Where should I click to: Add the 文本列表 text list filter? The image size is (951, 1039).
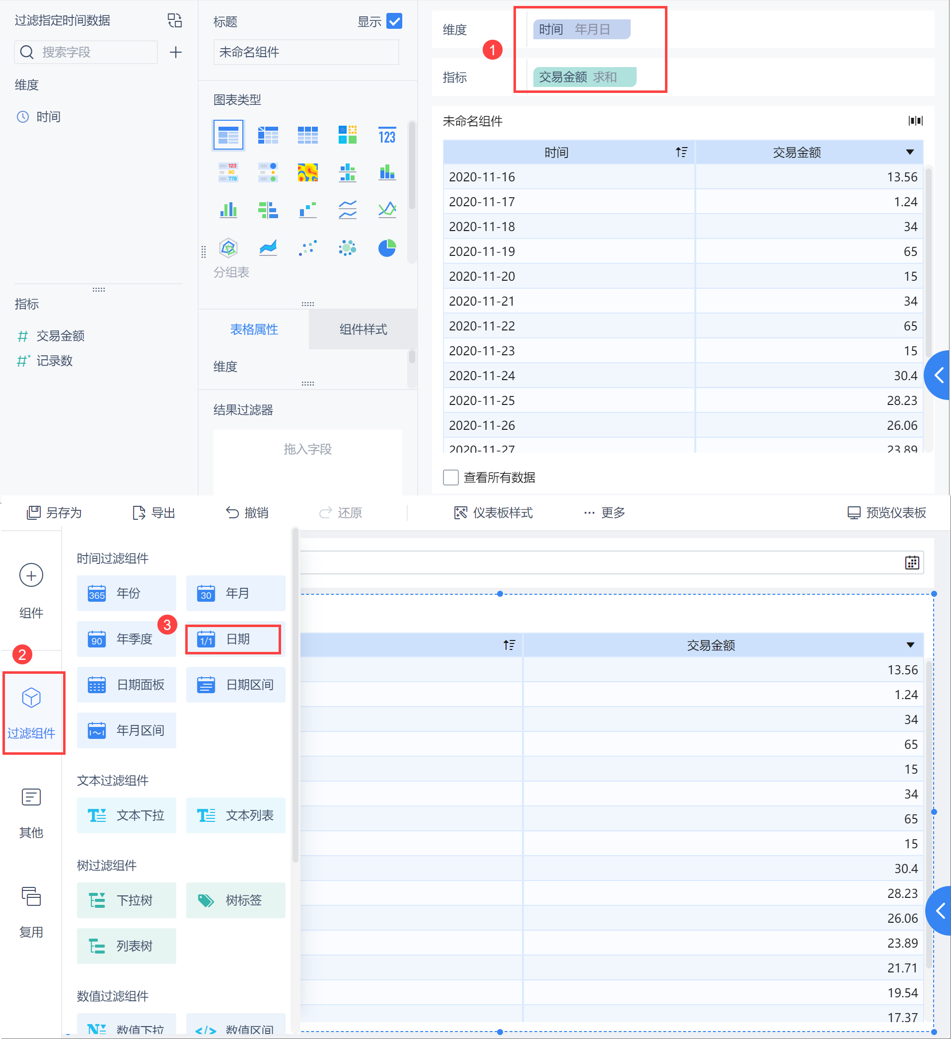235,815
